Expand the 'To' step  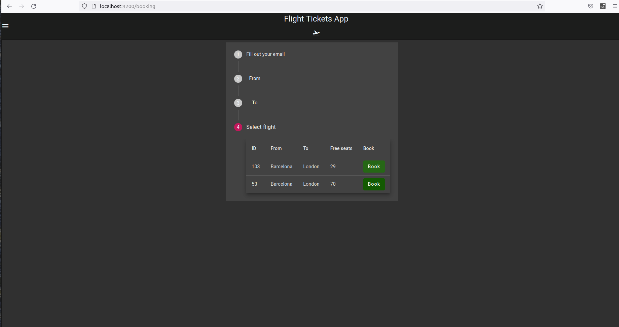click(x=255, y=103)
